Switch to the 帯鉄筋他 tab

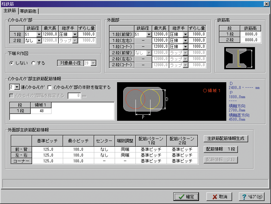coord(29,11)
